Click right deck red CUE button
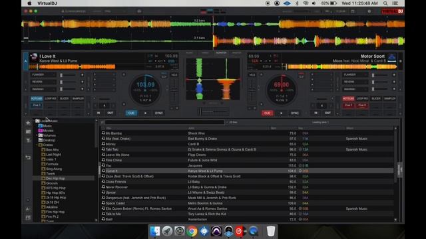The width and height of the screenshot is (426, 239). point(267,113)
